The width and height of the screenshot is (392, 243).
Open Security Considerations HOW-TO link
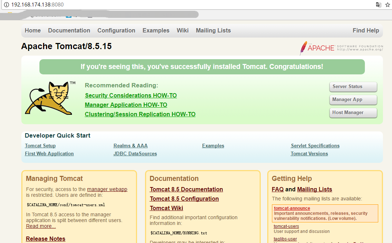[131, 95]
